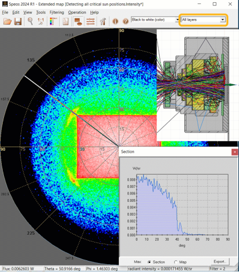Close the Section panel
Image resolution: width=239 pixels, height=272 pixels.
[x=235, y=152]
